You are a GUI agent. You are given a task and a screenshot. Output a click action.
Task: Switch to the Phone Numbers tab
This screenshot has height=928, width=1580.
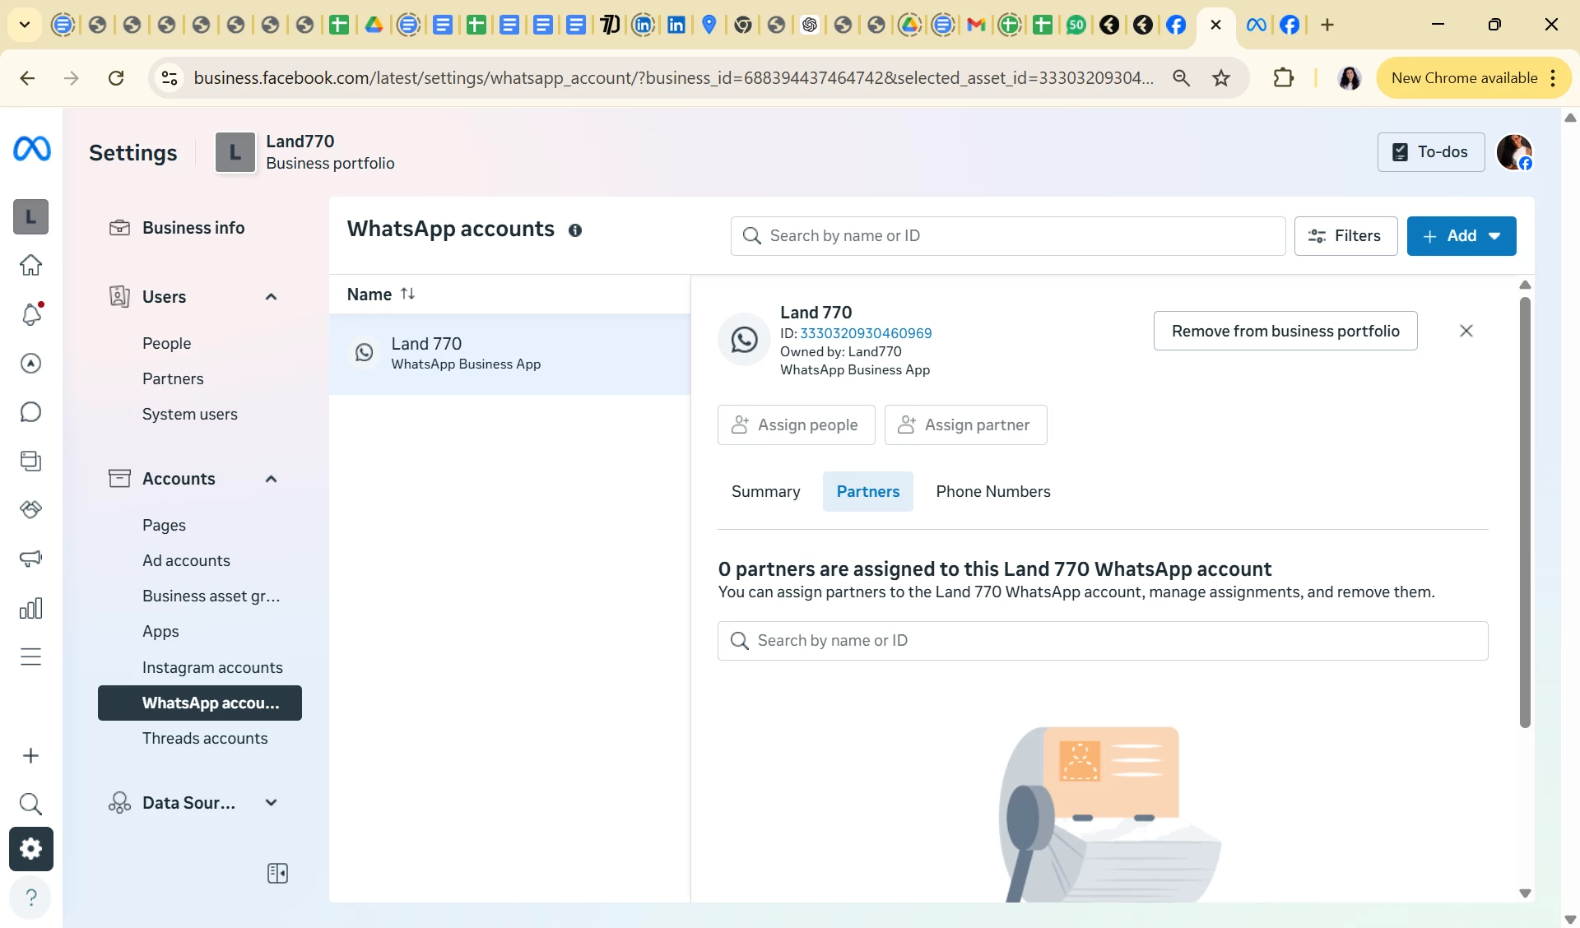pyautogui.click(x=992, y=491)
